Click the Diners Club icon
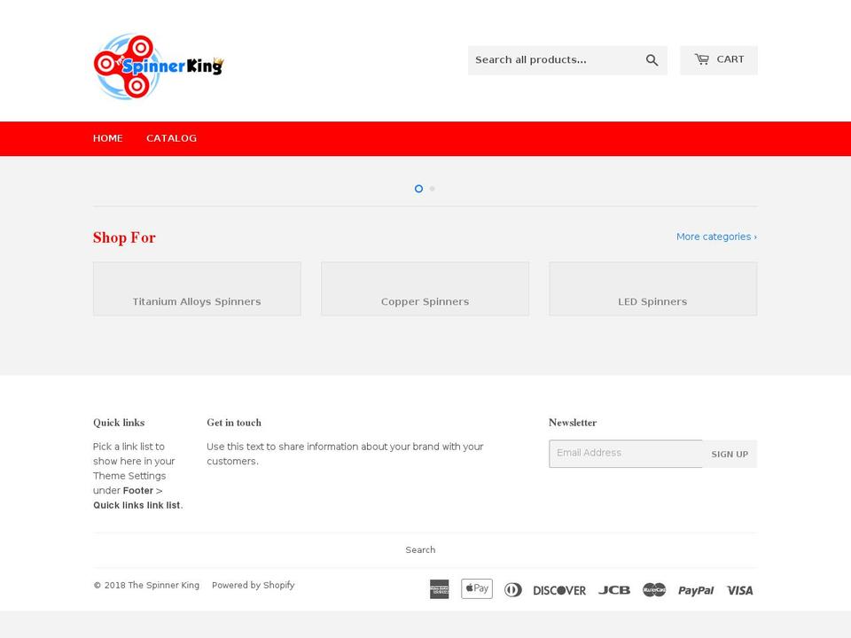 coord(513,590)
